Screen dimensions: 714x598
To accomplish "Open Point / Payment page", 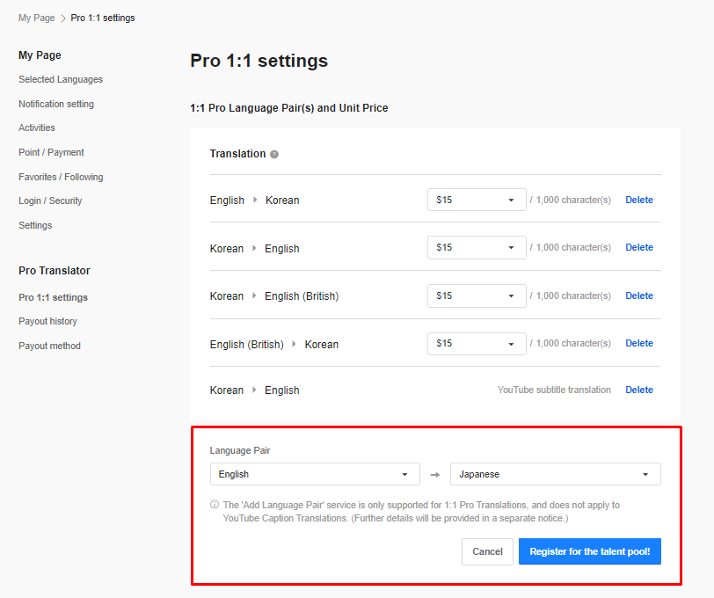I will tap(51, 152).
